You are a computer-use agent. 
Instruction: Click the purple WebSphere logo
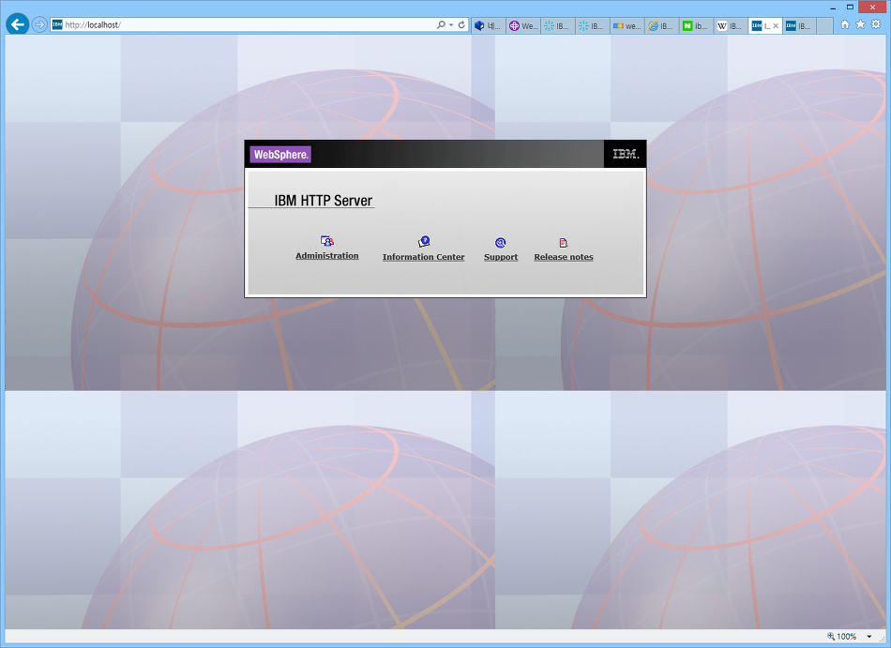[x=280, y=155]
